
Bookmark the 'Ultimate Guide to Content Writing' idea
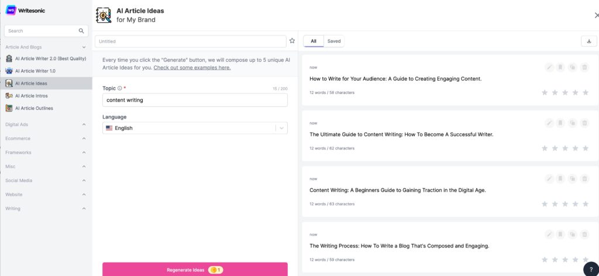coord(560,123)
